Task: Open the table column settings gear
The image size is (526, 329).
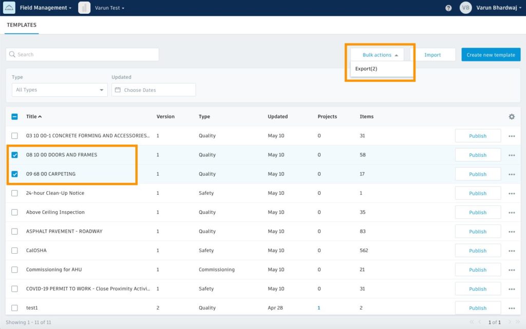Action: pyautogui.click(x=511, y=116)
